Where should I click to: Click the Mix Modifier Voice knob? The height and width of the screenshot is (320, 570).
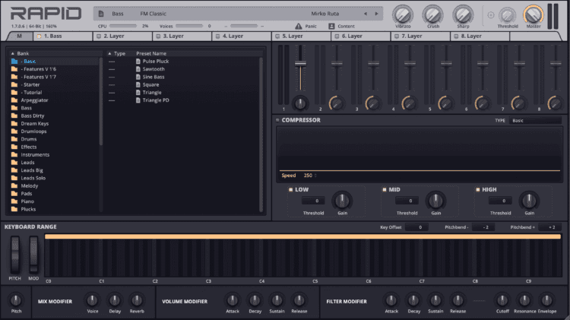[92, 300]
